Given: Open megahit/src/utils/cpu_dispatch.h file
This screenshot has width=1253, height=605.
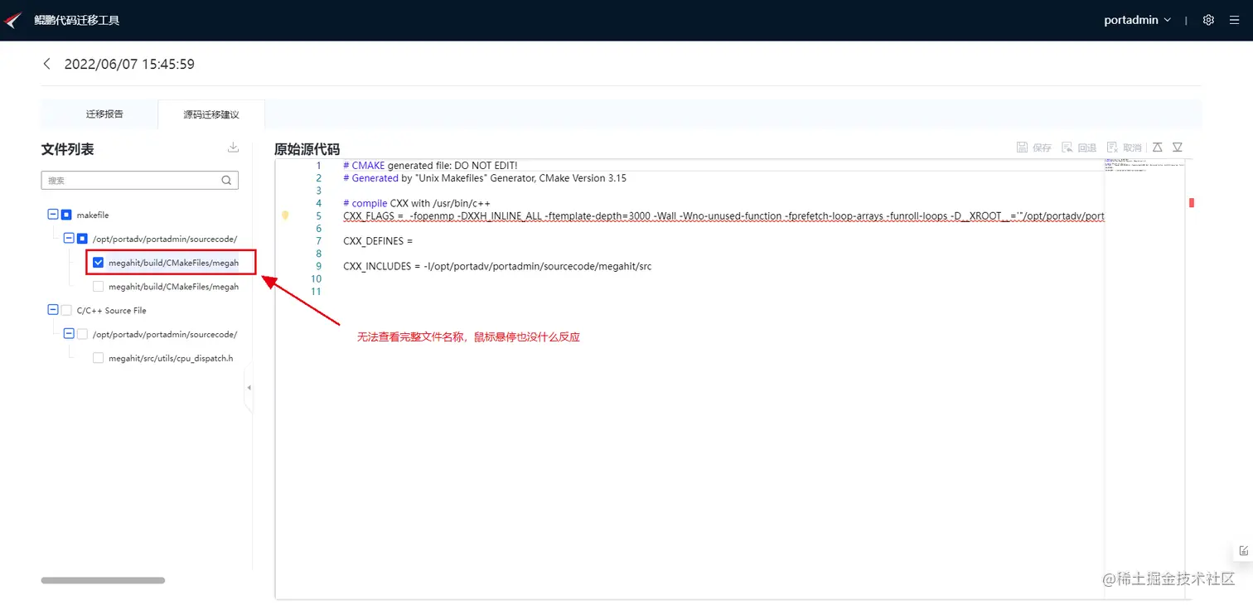Looking at the screenshot, I should coord(171,358).
